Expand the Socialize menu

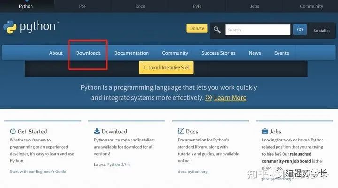tap(322, 31)
